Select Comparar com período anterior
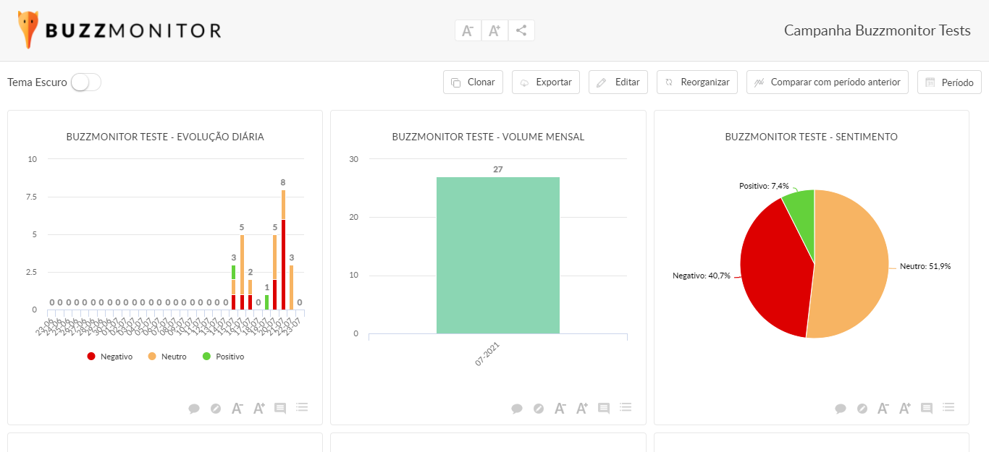 tap(828, 82)
